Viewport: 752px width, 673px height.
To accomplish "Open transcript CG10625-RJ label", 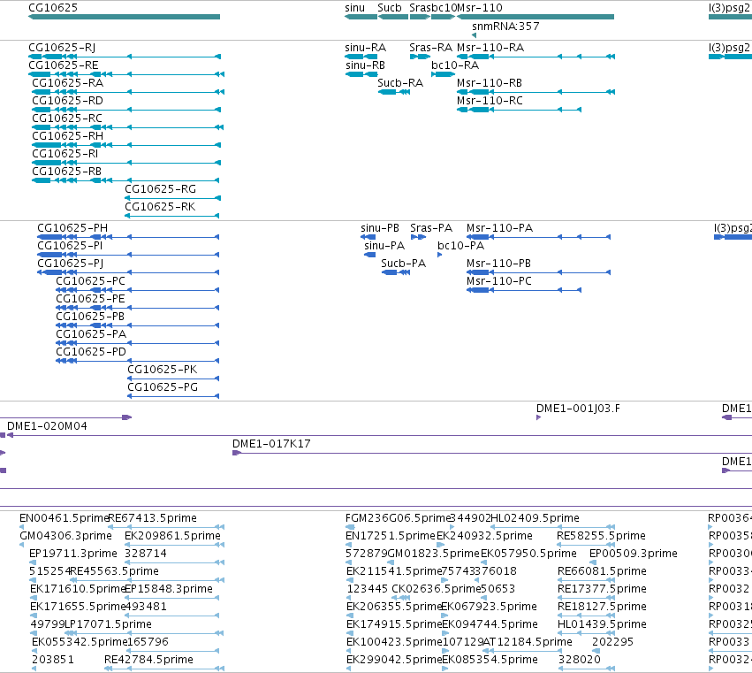I will (x=62, y=48).
